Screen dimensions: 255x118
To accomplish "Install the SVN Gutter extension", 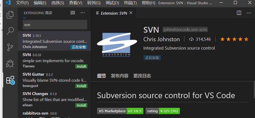I will (81, 86).
